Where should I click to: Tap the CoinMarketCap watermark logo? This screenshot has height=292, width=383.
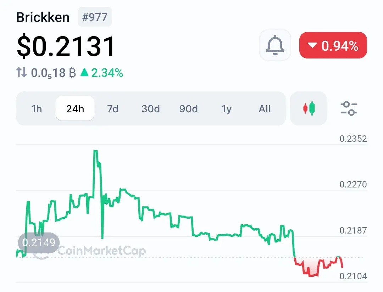tap(90, 251)
